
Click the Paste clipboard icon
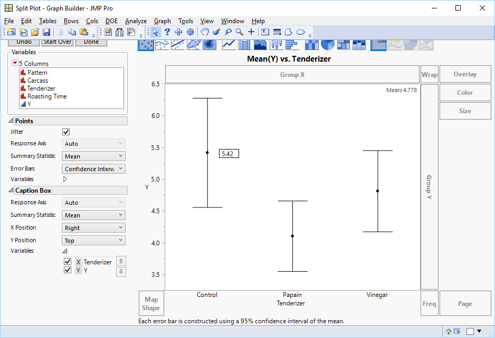tap(84, 32)
